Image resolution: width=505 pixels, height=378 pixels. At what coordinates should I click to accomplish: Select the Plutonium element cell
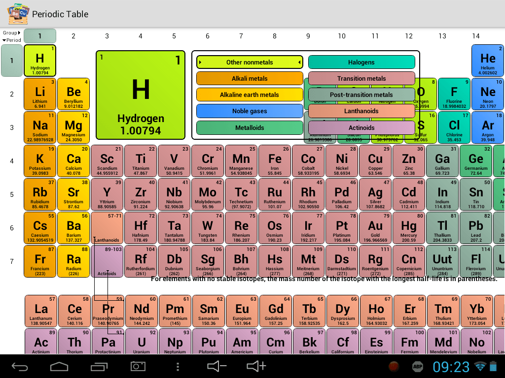(x=209, y=342)
